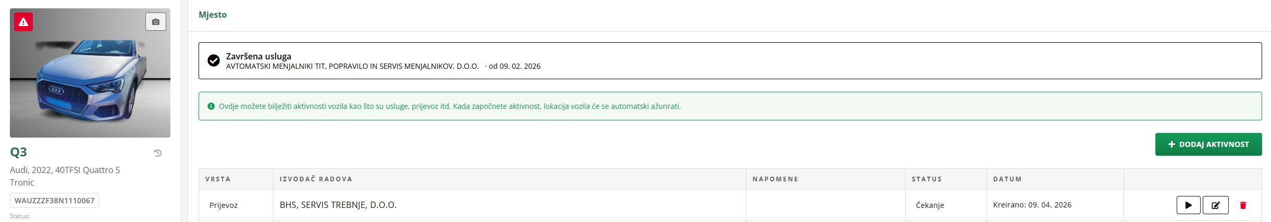Open the history icon beside Q3
Image resolution: width=1271 pixels, height=222 pixels.
click(x=158, y=153)
